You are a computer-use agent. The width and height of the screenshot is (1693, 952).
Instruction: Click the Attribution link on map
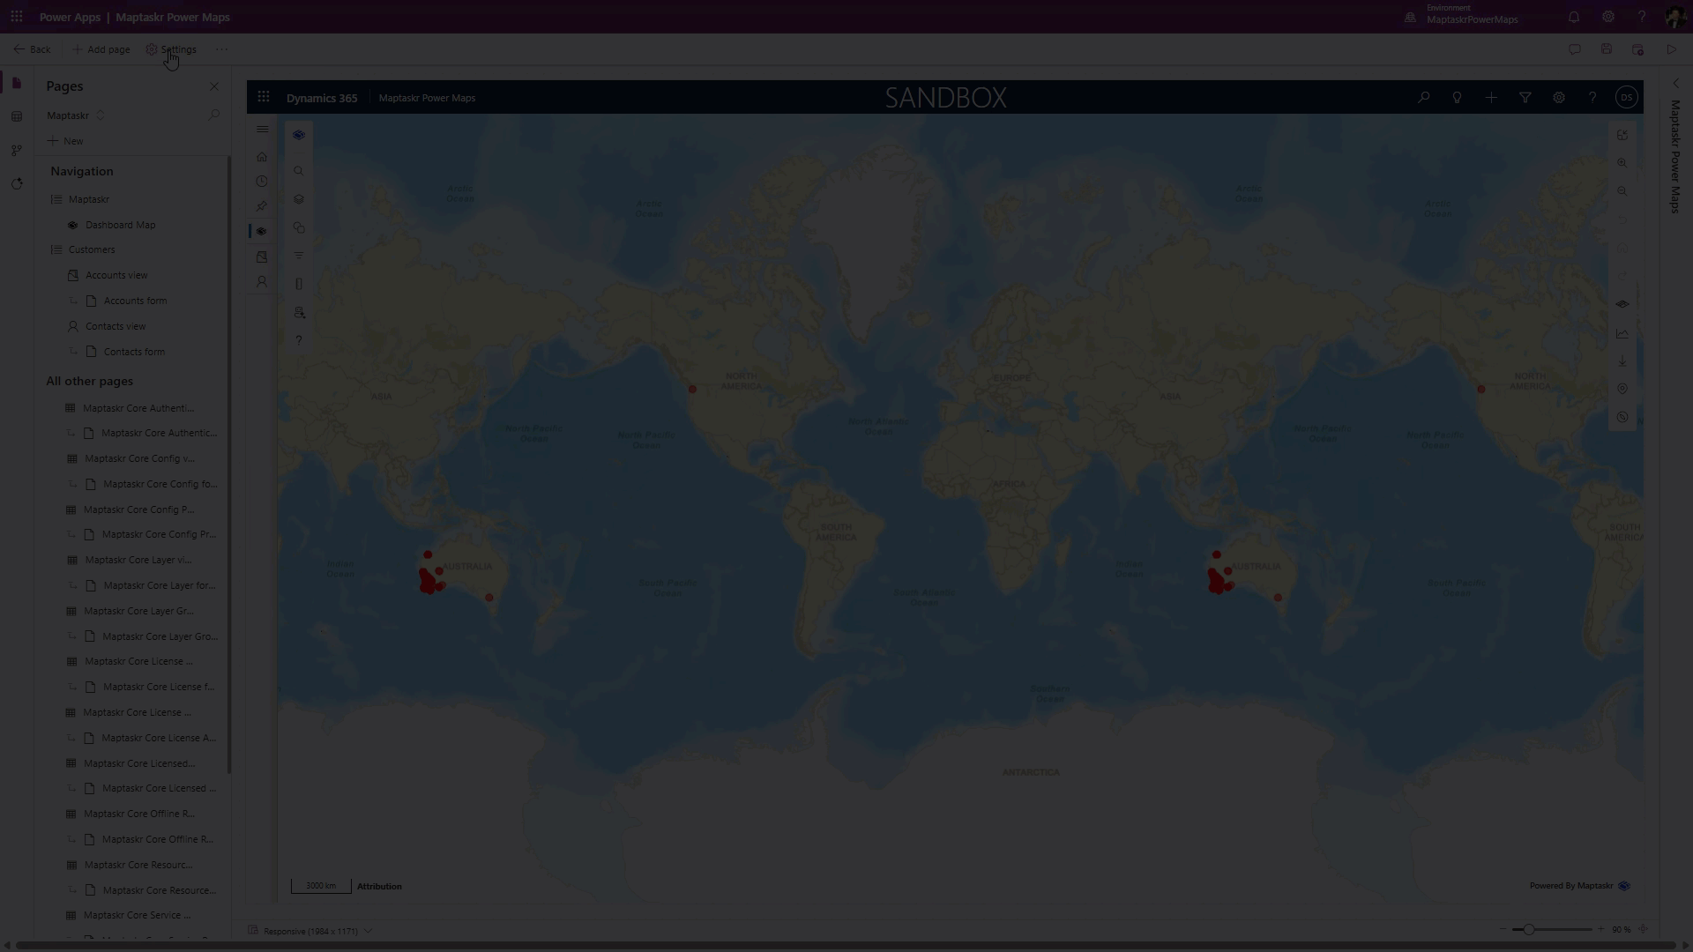(x=379, y=886)
